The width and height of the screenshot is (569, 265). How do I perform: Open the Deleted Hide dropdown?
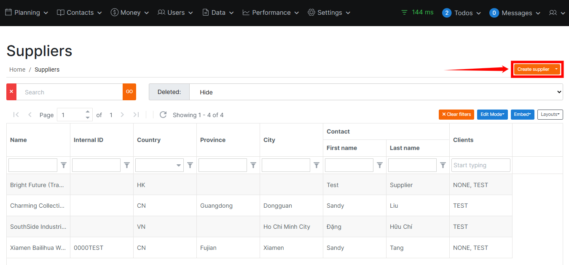click(x=376, y=92)
